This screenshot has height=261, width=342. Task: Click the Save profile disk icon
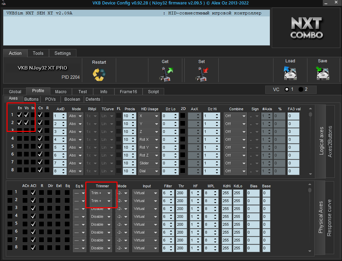click(x=322, y=73)
